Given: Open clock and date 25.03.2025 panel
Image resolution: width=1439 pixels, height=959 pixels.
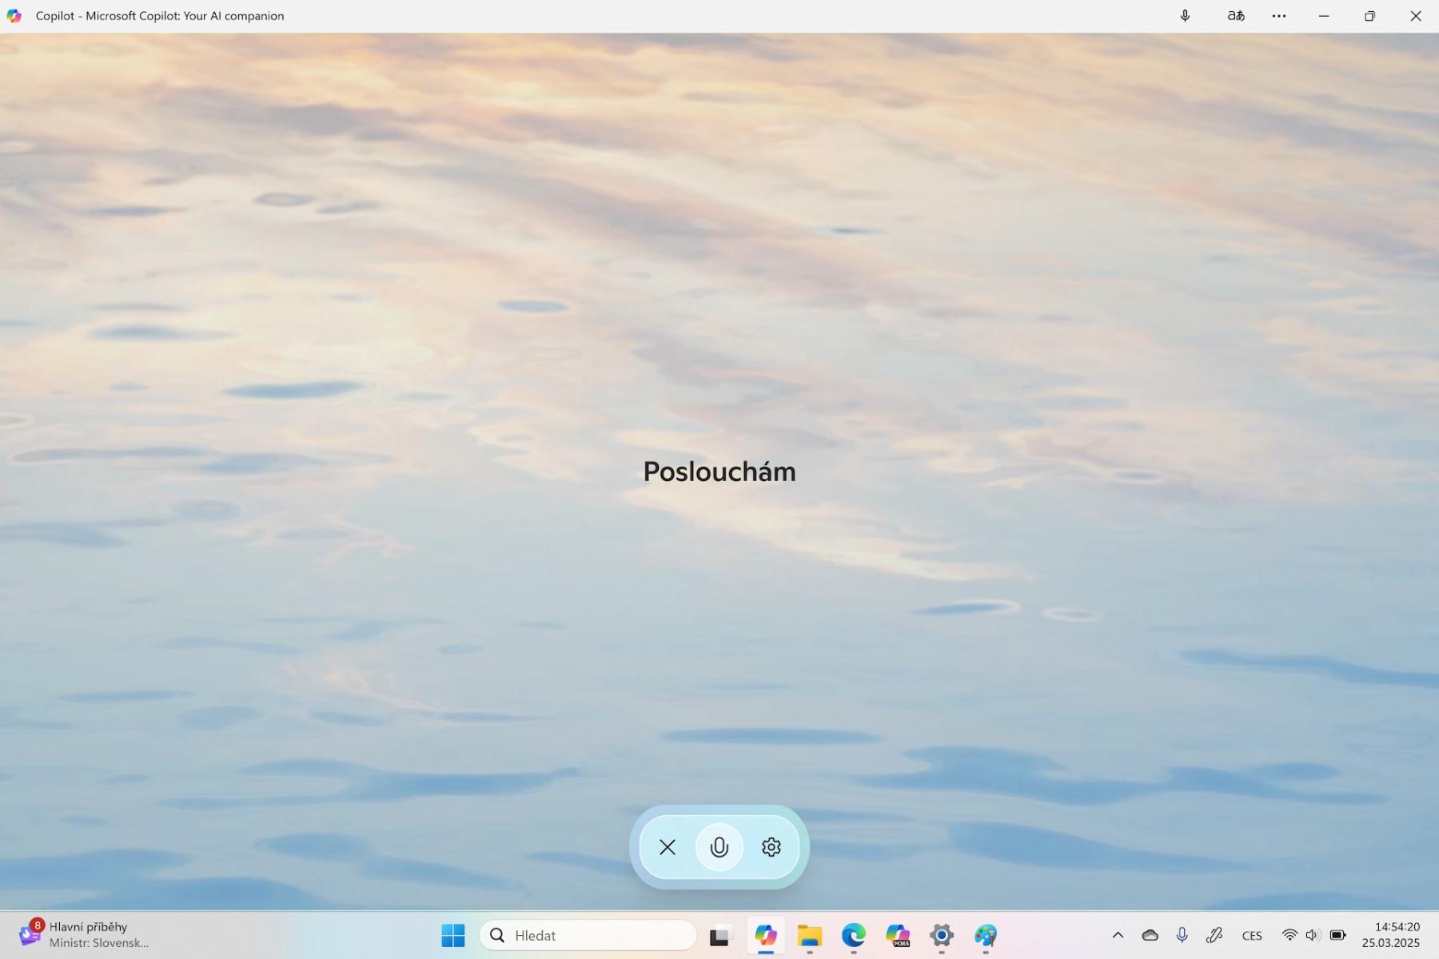Looking at the screenshot, I should [1391, 935].
